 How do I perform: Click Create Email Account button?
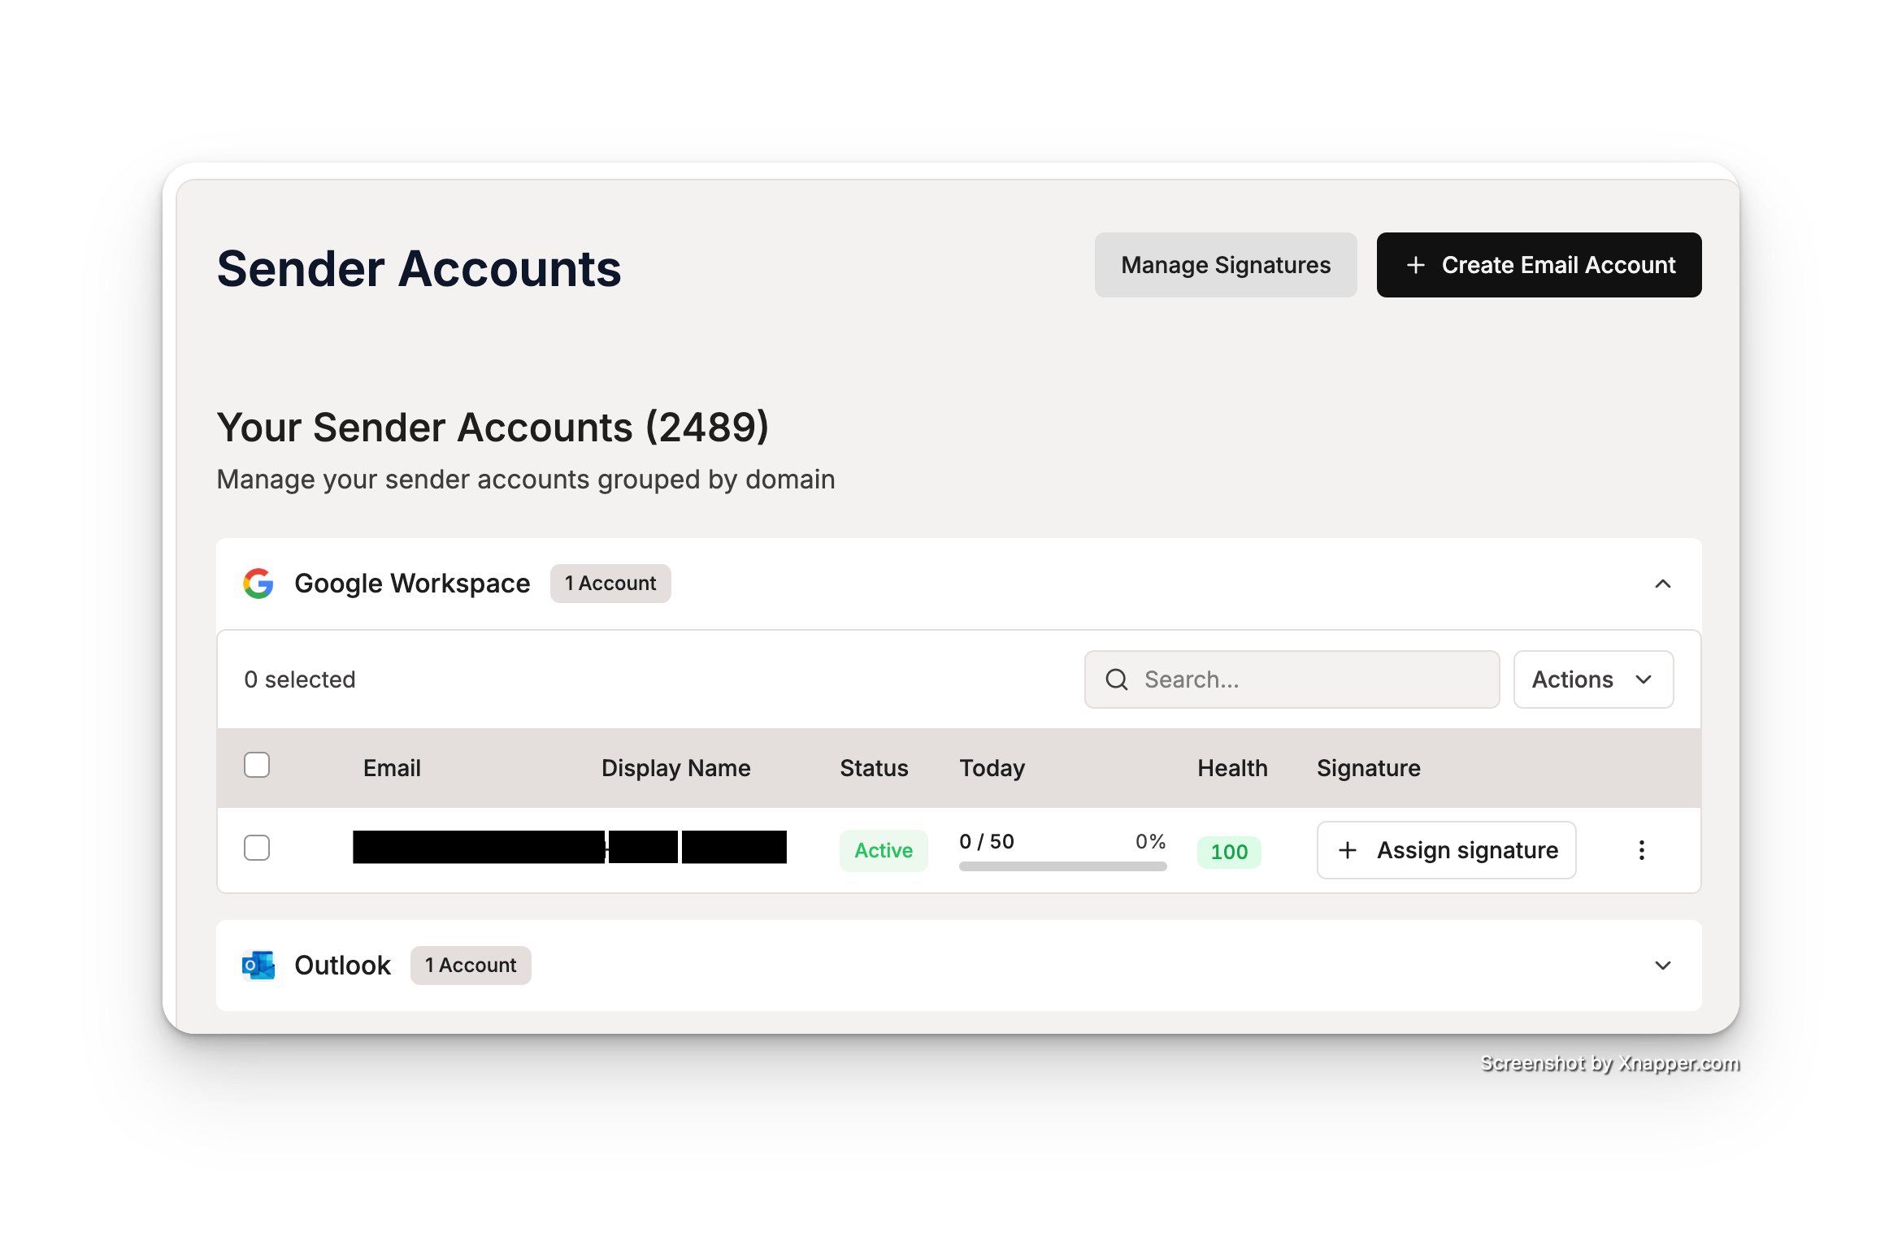[1539, 265]
